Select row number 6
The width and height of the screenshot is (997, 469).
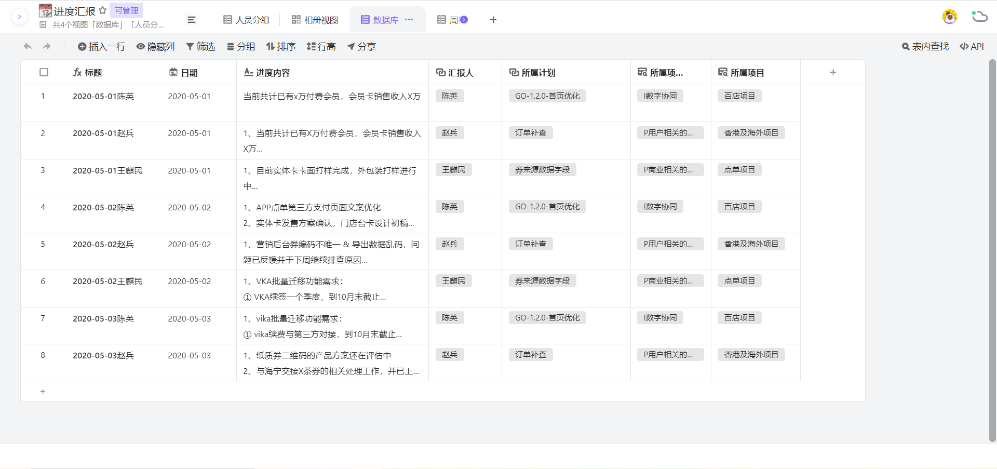(x=43, y=282)
